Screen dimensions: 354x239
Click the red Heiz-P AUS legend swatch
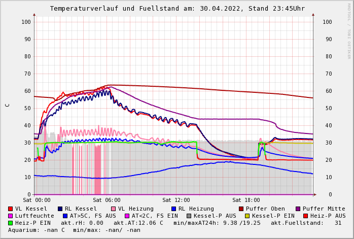click(305, 216)
